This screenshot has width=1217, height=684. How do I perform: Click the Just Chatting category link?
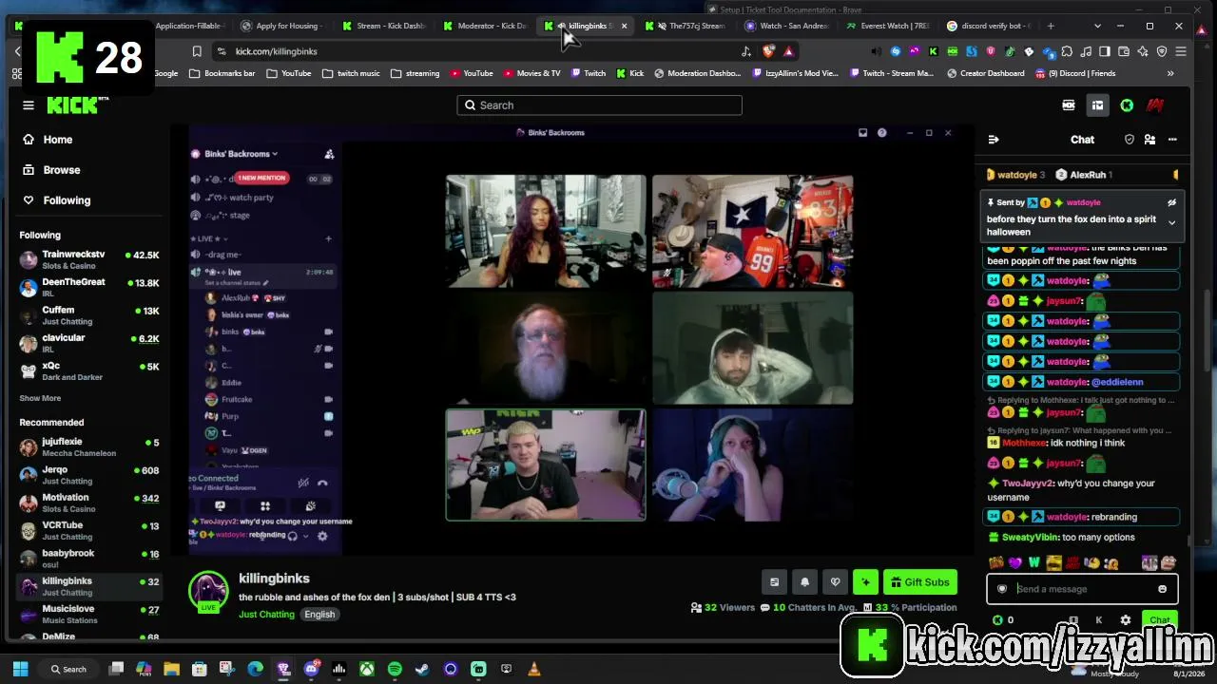pos(266,615)
